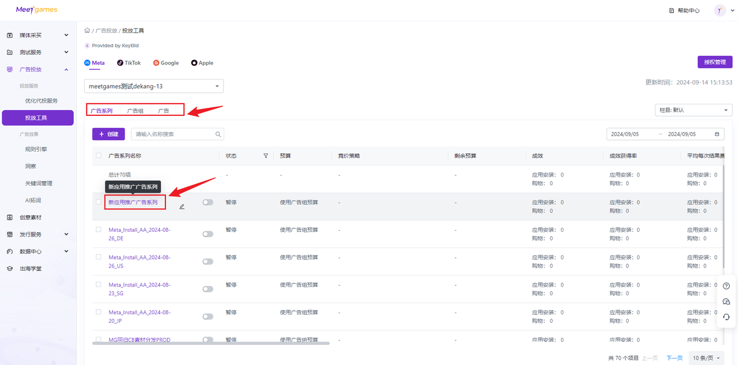This screenshot has height=365, width=738.
Task: Click the edit pencil icon beside 新应用推广广告系列
Action: [182, 206]
